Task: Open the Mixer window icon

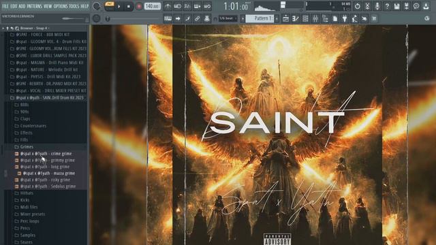Action: click(x=315, y=18)
